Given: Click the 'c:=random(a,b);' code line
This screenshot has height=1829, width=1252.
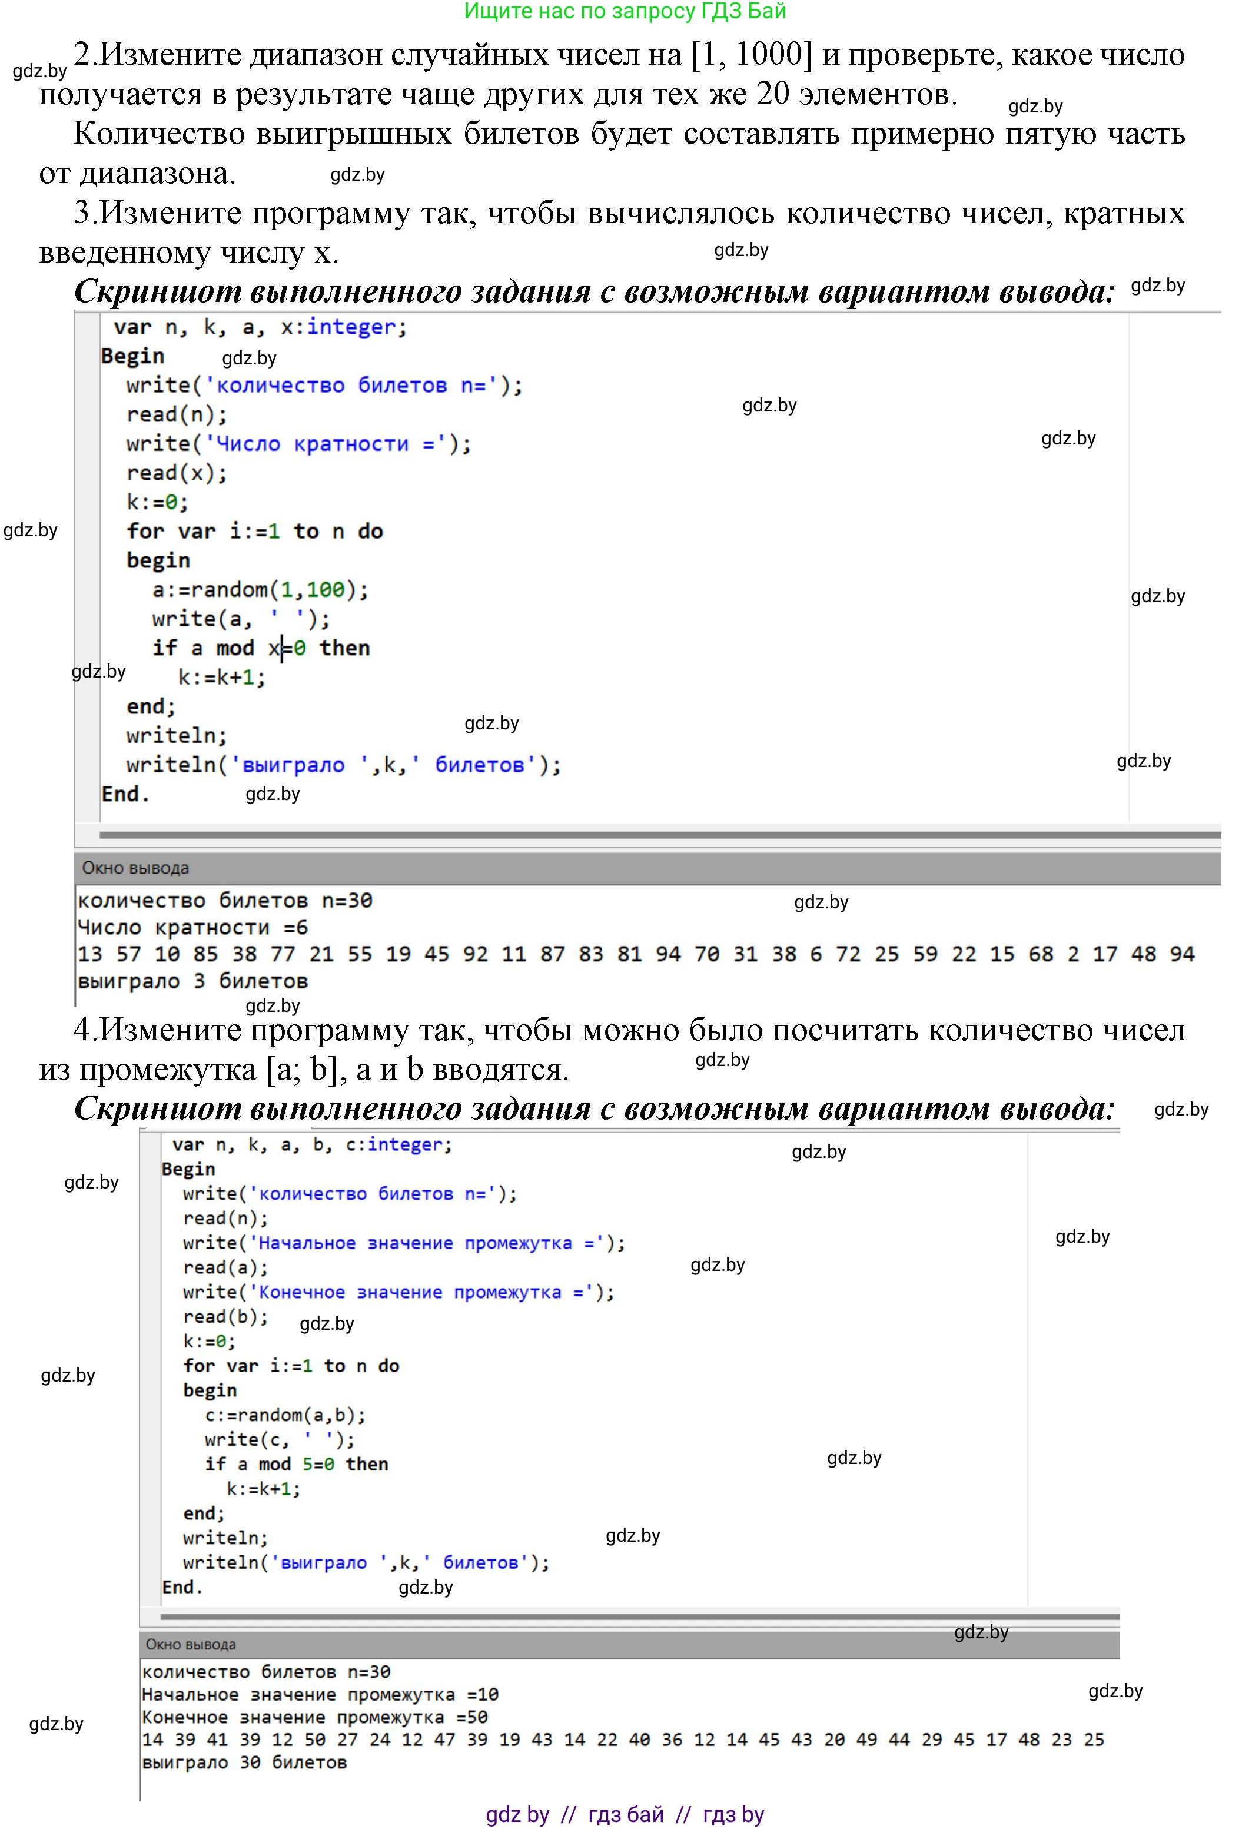Looking at the screenshot, I should tap(285, 1415).
